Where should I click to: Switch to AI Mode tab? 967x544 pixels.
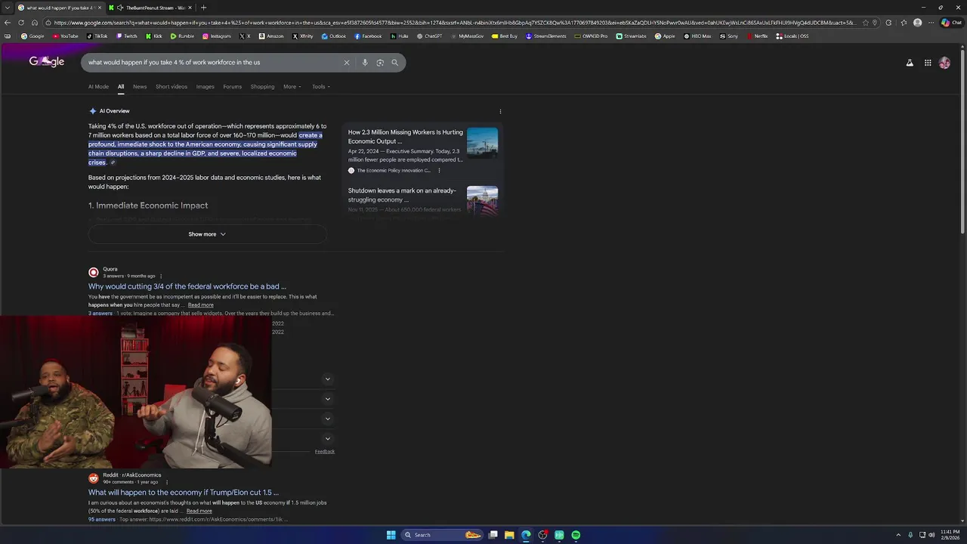pos(98,87)
